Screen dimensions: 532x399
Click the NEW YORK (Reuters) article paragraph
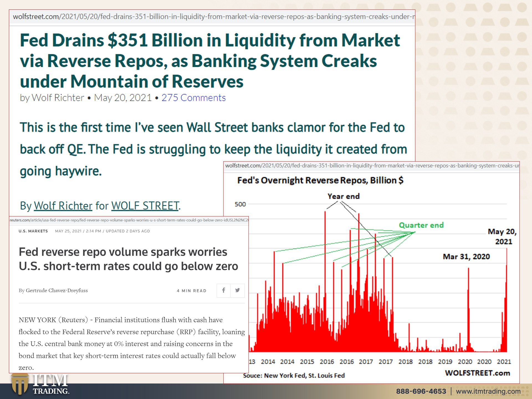(132, 344)
